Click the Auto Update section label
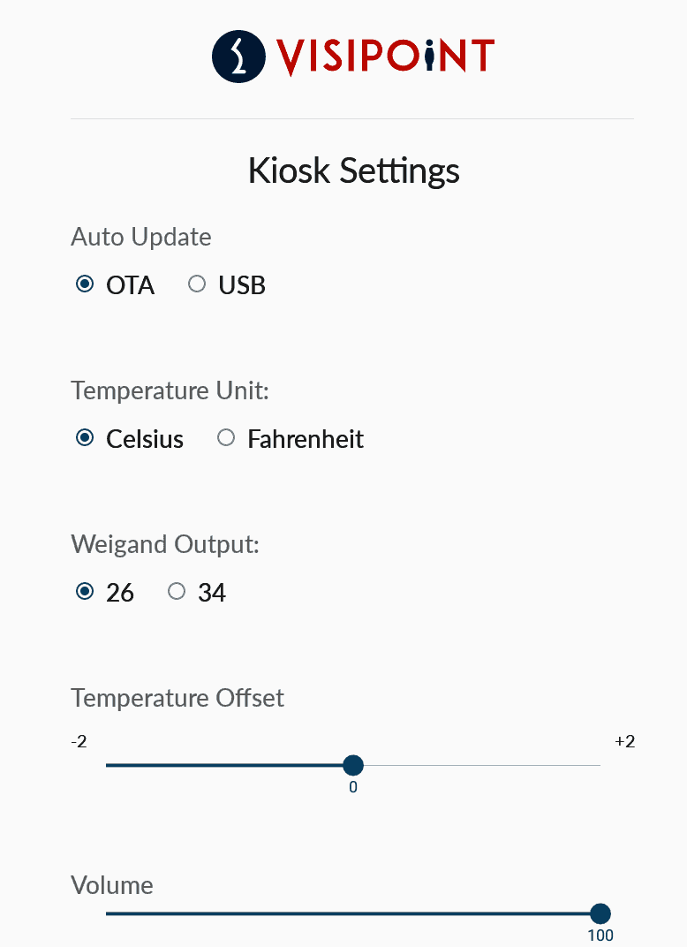 pyautogui.click(x=141, y=237)
